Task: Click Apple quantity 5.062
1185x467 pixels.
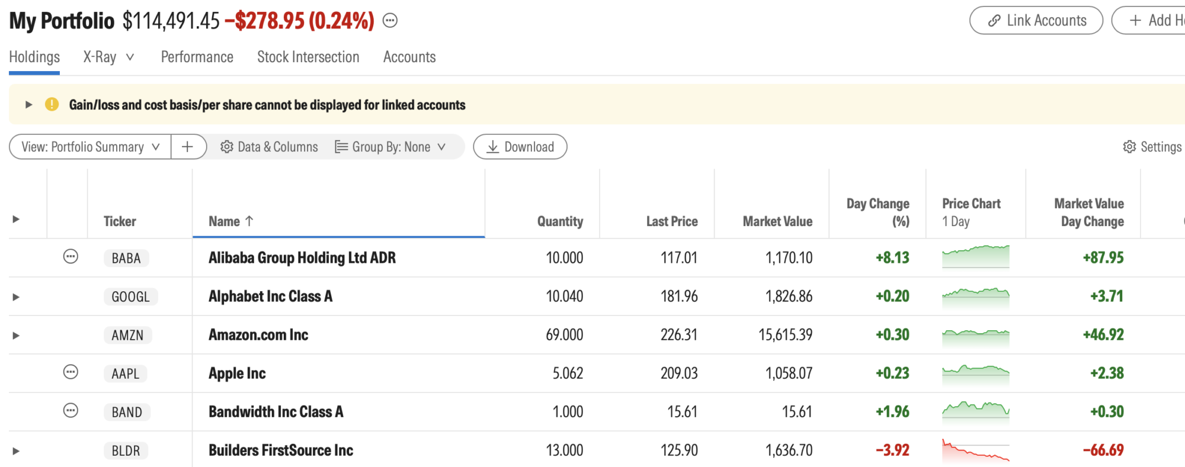Action: (x=568, y=373)
